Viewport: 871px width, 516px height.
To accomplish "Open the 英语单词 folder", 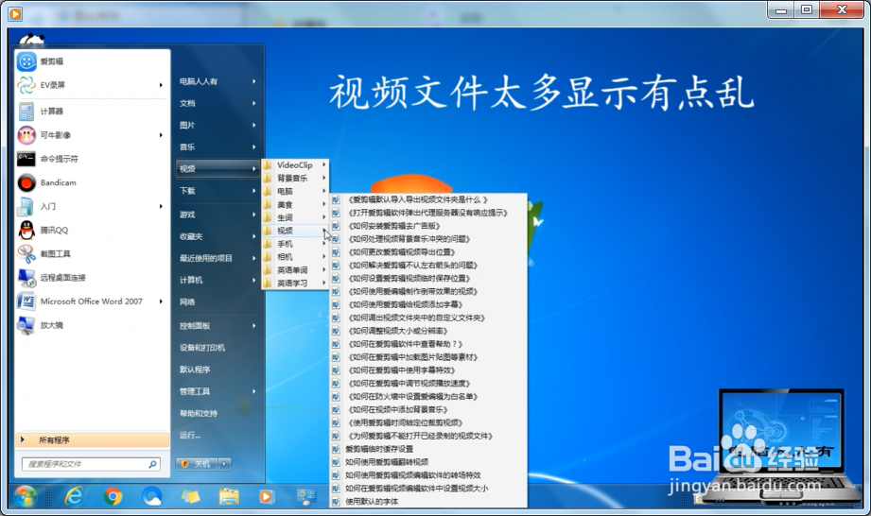I will [295, 270].
